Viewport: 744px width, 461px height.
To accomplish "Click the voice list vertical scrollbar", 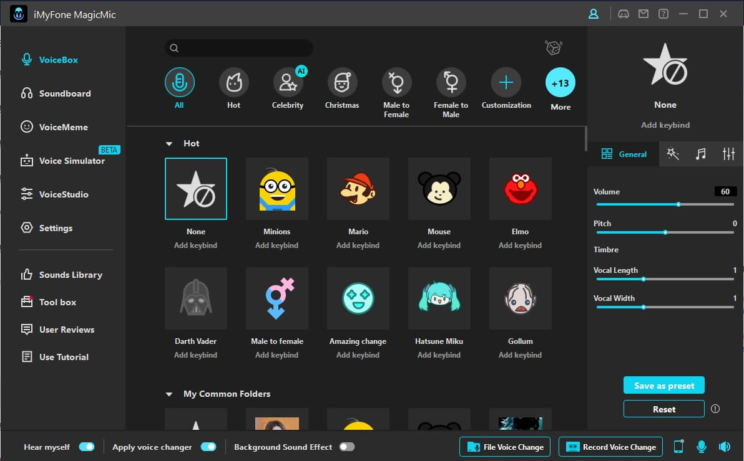I will tap(585, 138).
